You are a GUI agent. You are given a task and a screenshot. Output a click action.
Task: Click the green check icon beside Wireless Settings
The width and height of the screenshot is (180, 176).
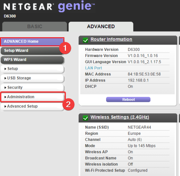click(85, 118)
